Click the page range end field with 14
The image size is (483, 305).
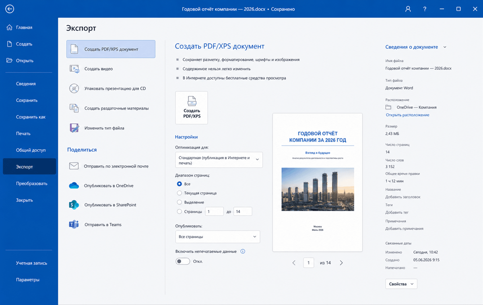[x=243, y=211]
